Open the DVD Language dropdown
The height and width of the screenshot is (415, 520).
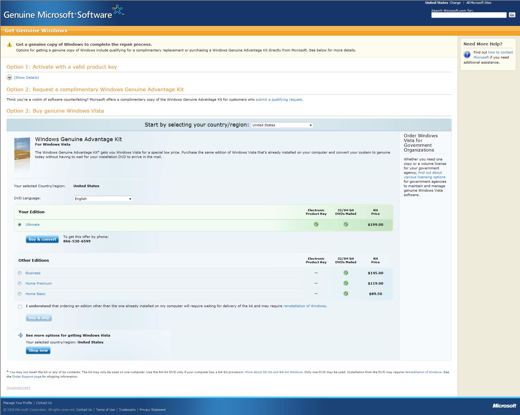click(103, 199)
